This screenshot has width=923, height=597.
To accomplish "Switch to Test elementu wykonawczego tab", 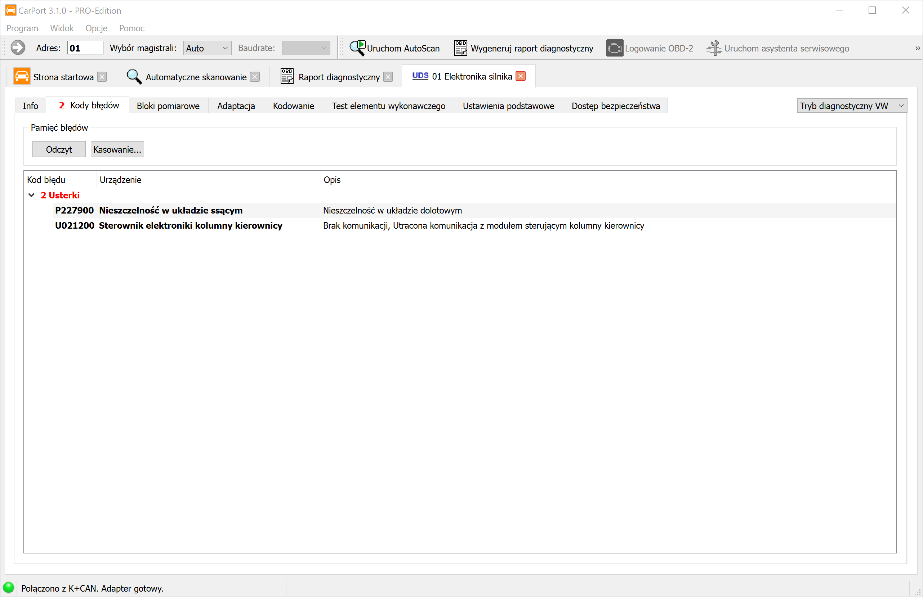I will click(388, 106).
